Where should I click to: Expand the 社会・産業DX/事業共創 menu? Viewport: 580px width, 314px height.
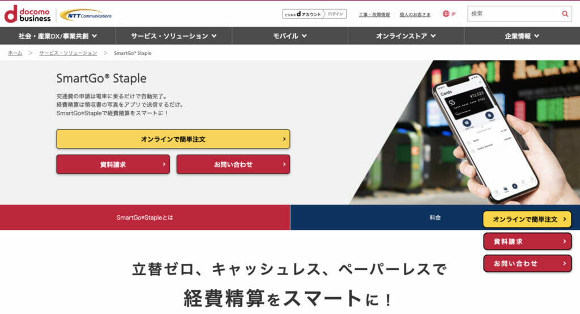click(x=58, y=36)
